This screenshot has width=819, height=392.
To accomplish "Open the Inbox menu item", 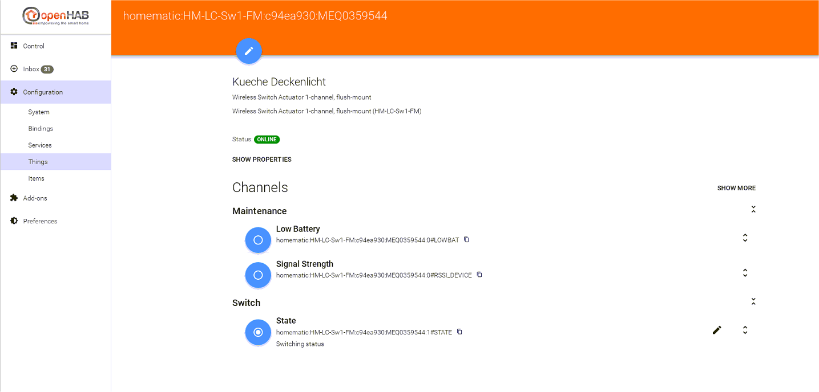I will click(31, 69).
